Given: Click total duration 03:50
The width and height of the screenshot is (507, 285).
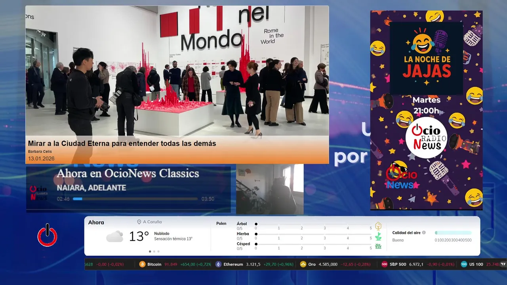Looking at the screenshot, I should point(208,199).
